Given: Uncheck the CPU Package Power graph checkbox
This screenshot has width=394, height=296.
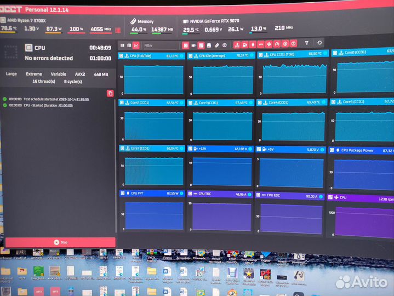Looking at the screenshot, I should (x=332, y=150).
